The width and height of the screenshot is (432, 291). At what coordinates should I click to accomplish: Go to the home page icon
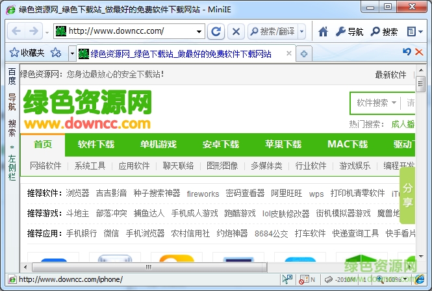[x=323, y=31]
